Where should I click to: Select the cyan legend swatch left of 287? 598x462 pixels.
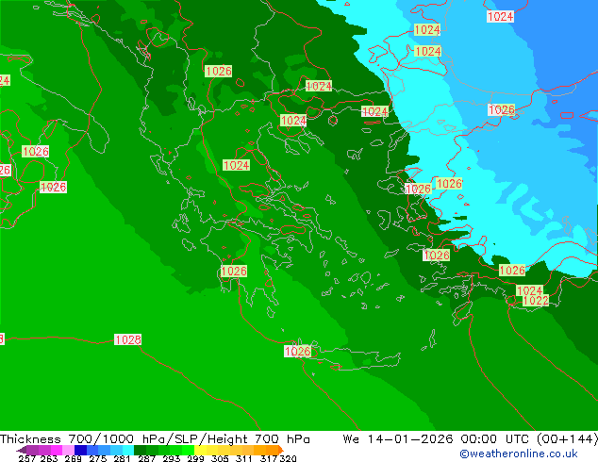coord(128,450)
